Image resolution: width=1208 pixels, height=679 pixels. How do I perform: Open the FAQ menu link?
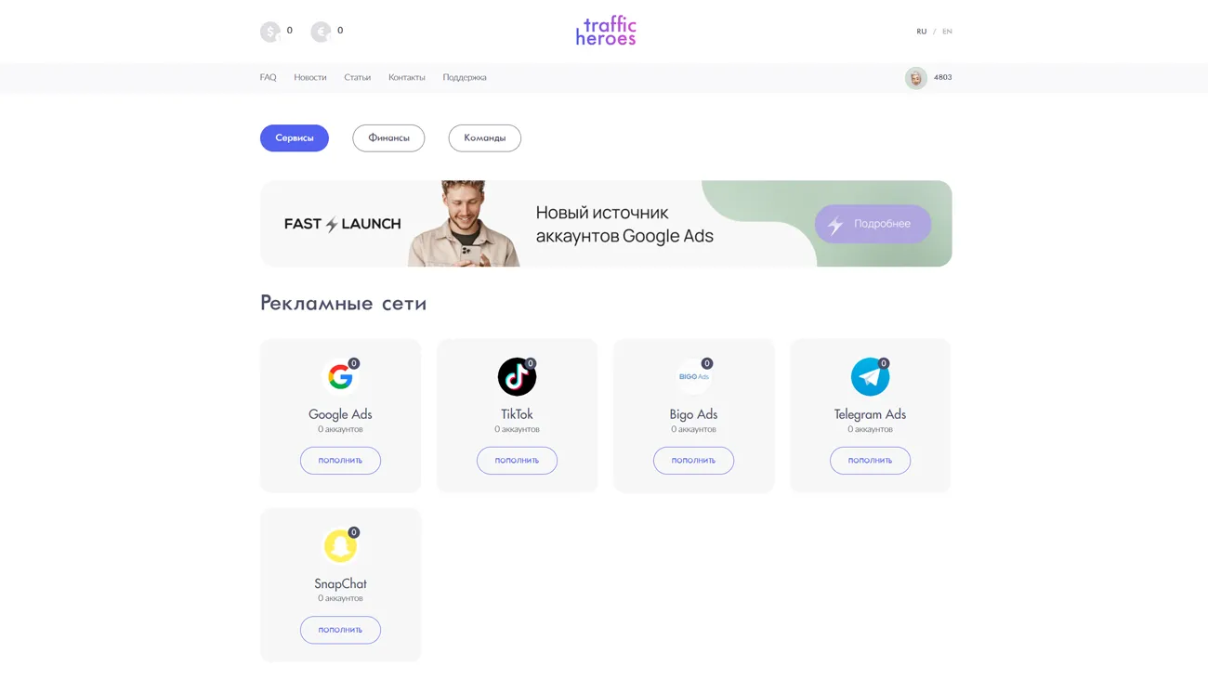pos(268,78)
